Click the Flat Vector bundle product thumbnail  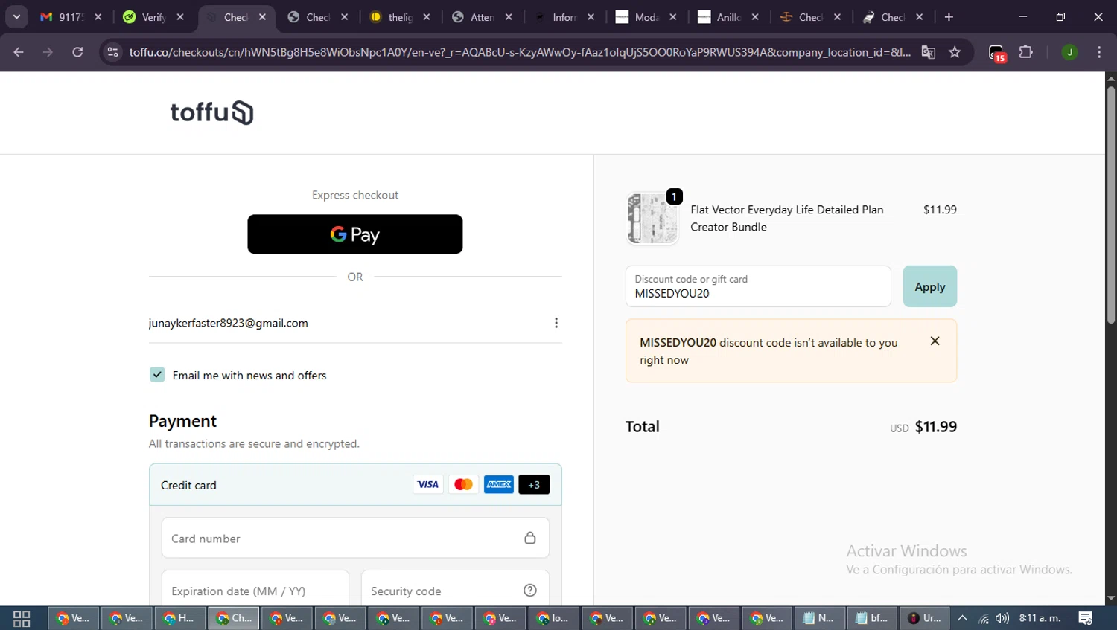tap(652, 219)
